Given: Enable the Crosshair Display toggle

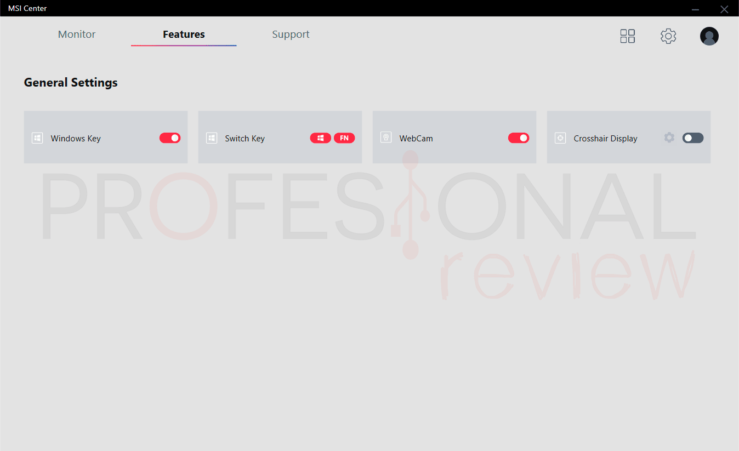Looking at the screenshot, I should pyautogui.click(x=693, y=138).
